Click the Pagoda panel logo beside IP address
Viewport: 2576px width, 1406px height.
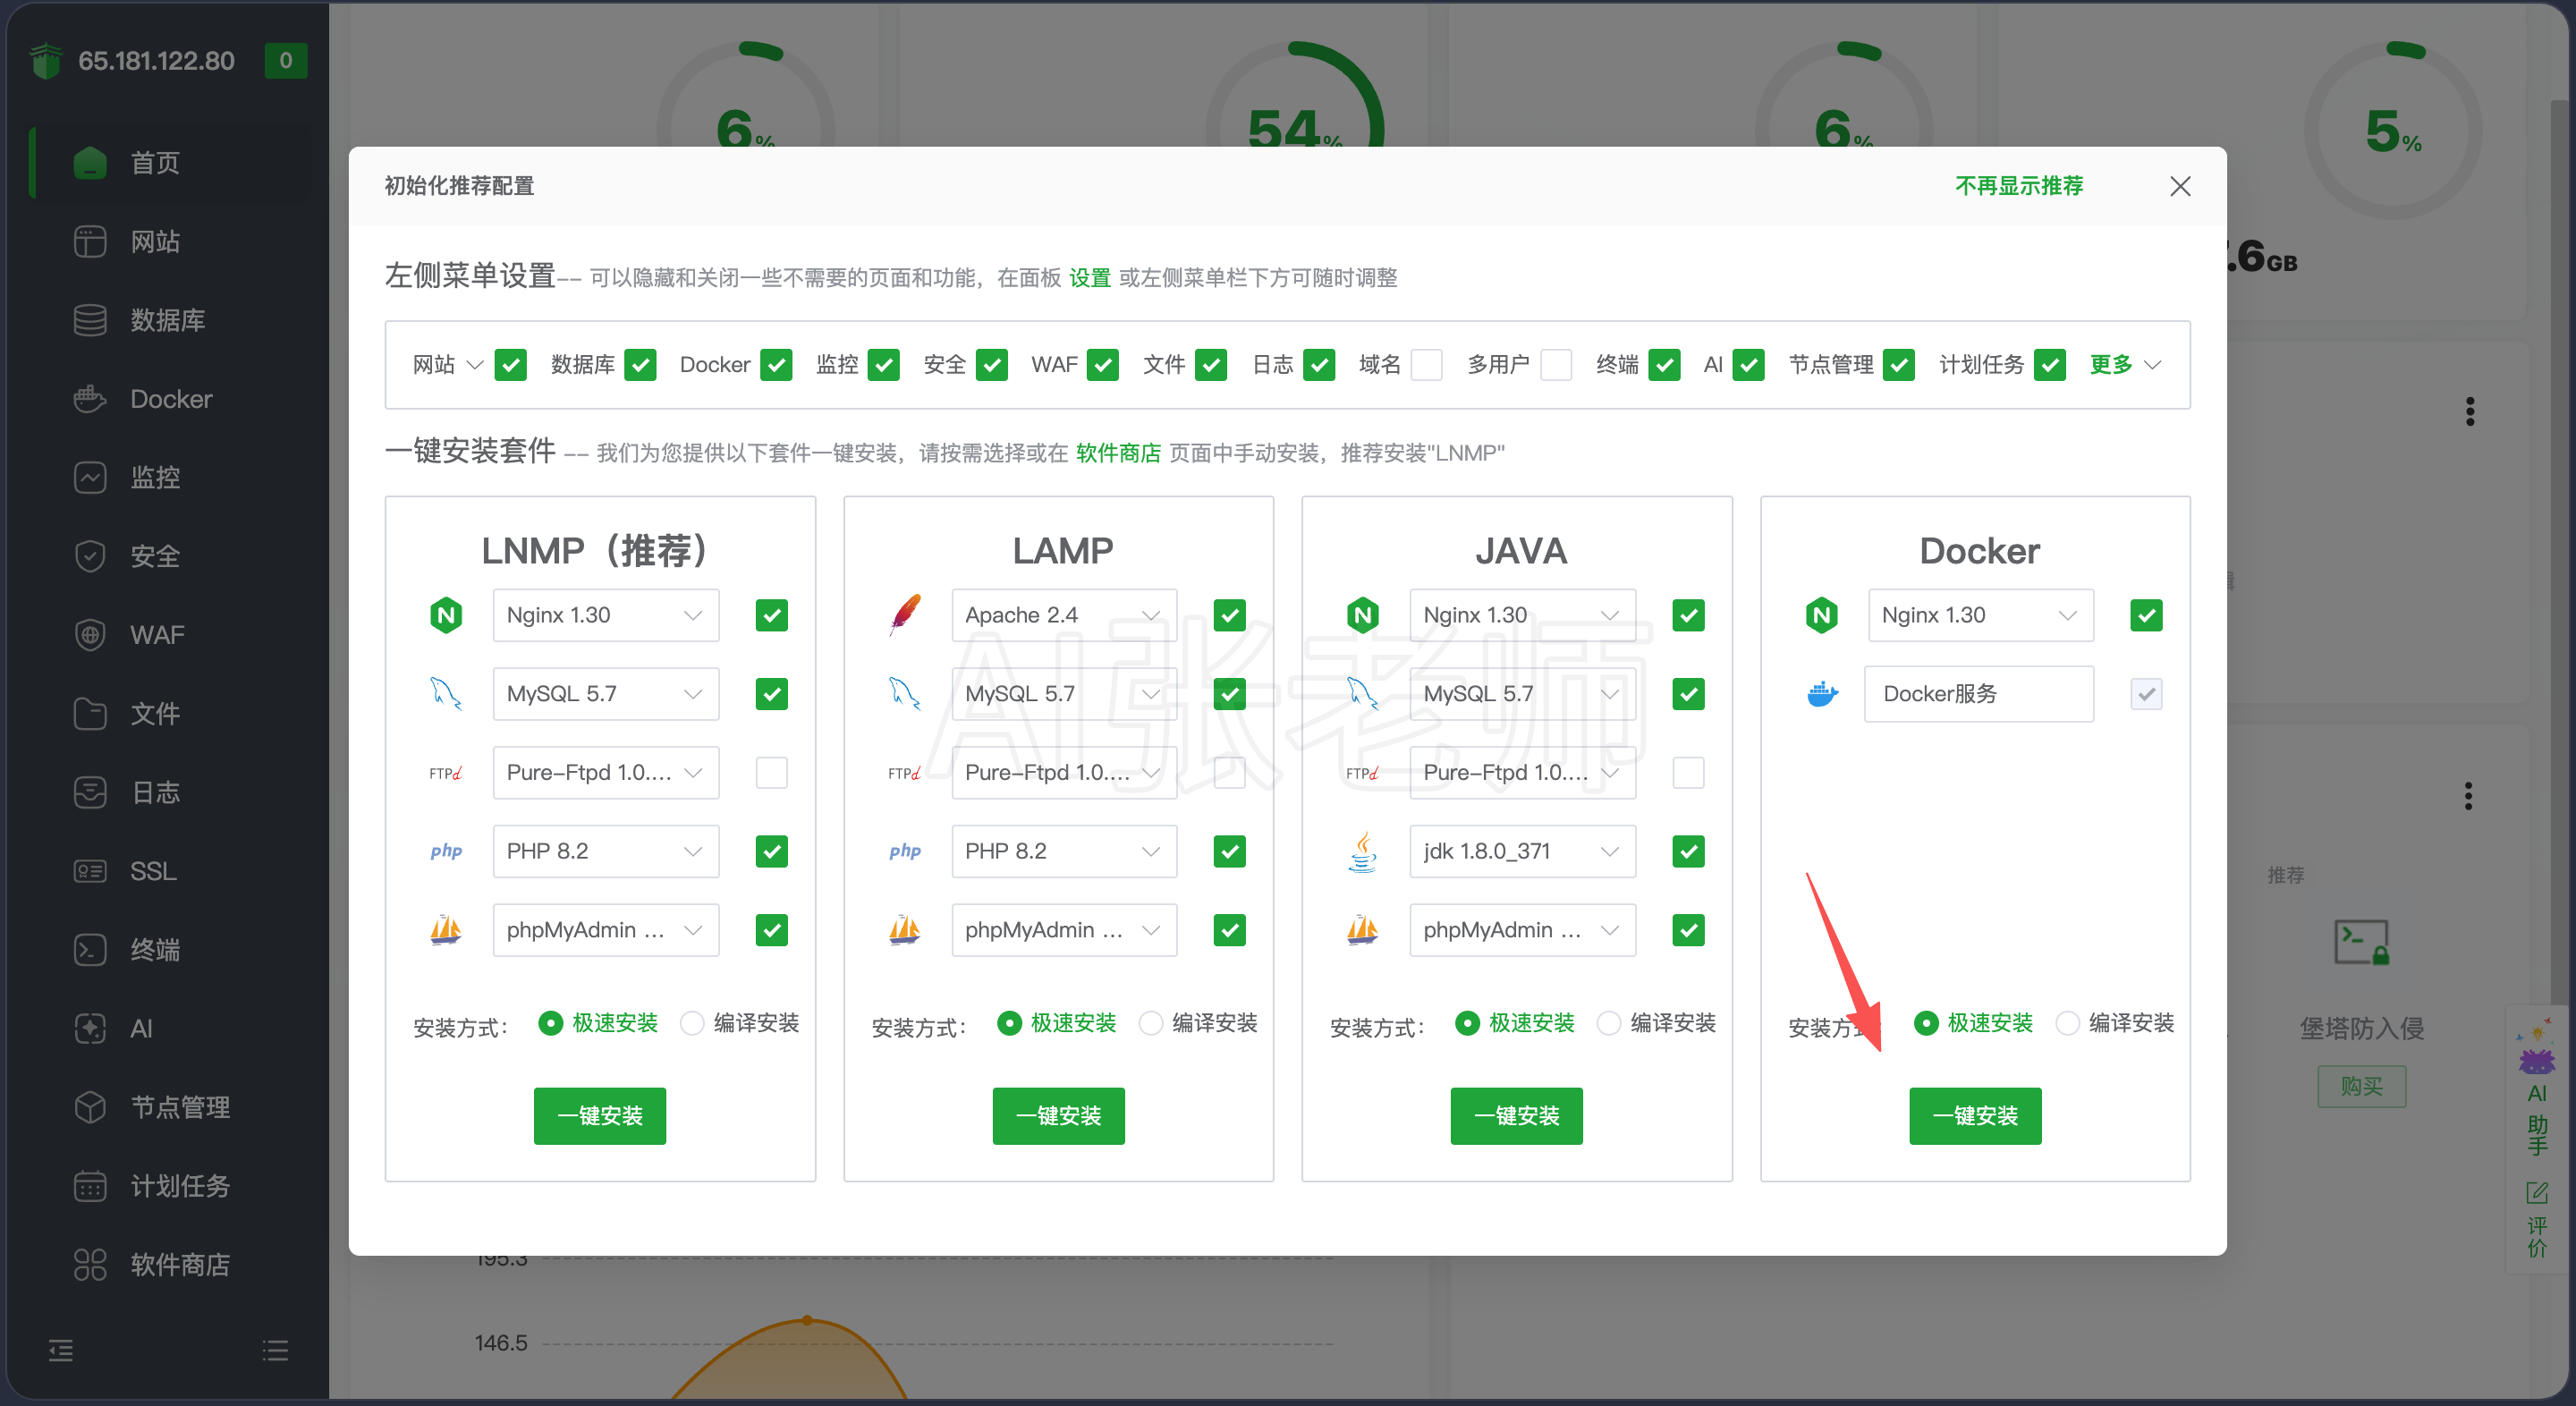[46, 61]
